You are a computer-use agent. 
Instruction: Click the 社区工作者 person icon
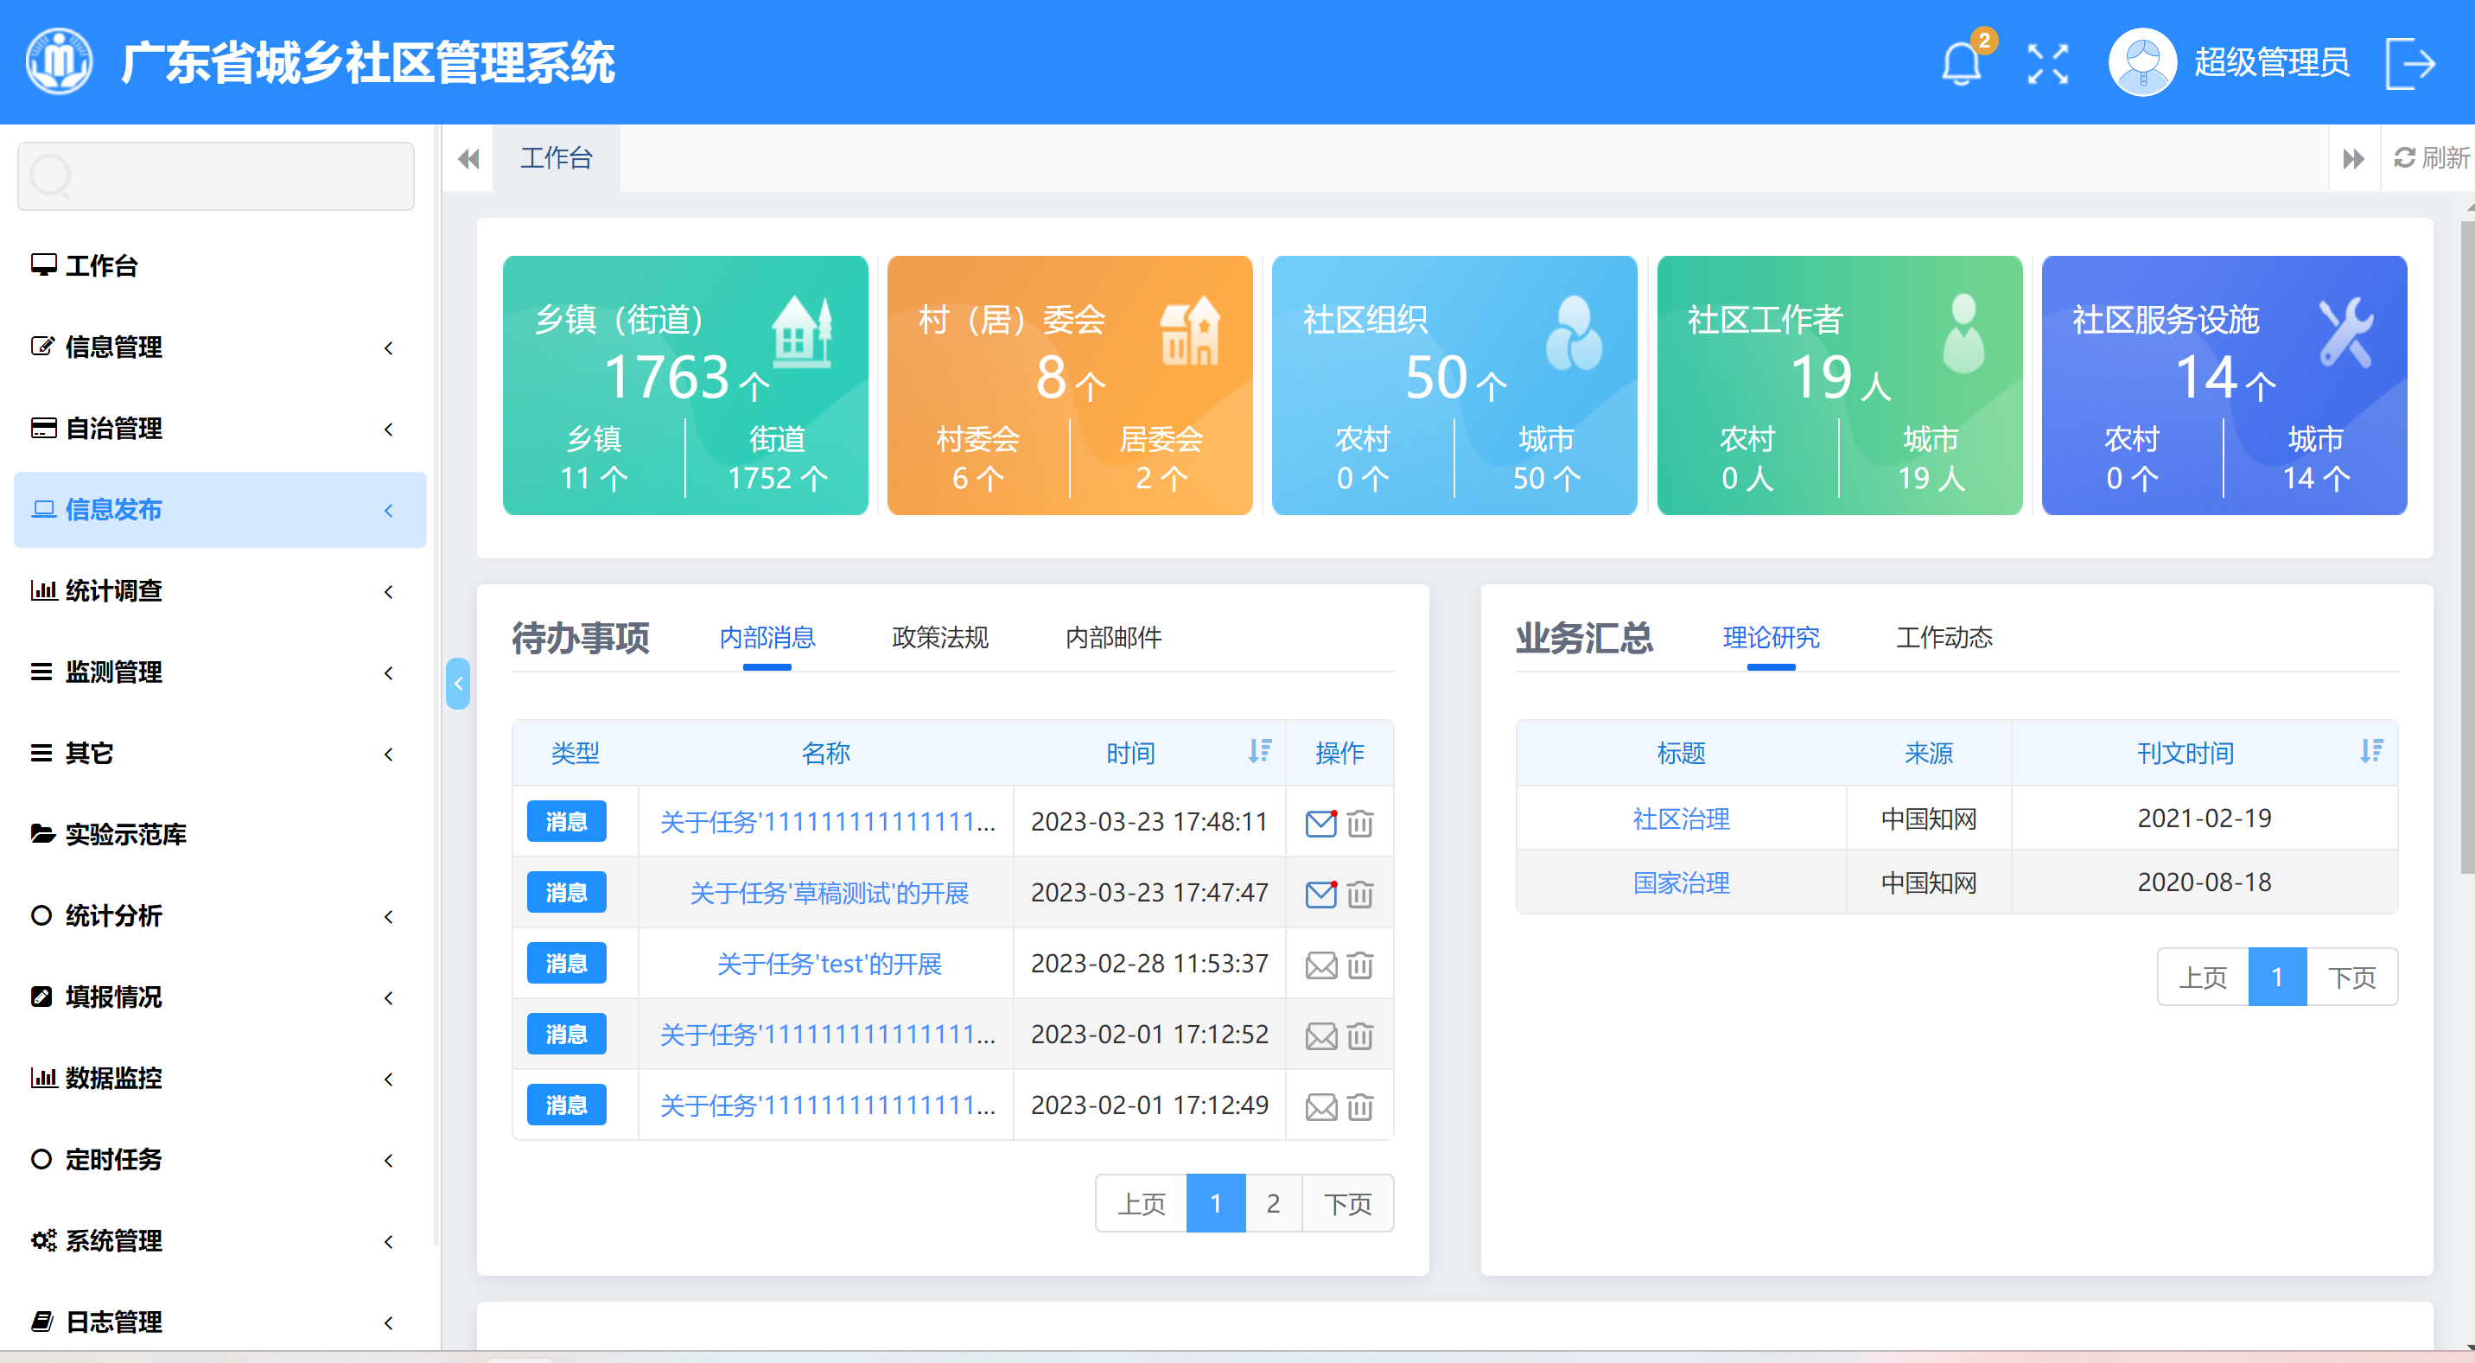click(1963, 333)
